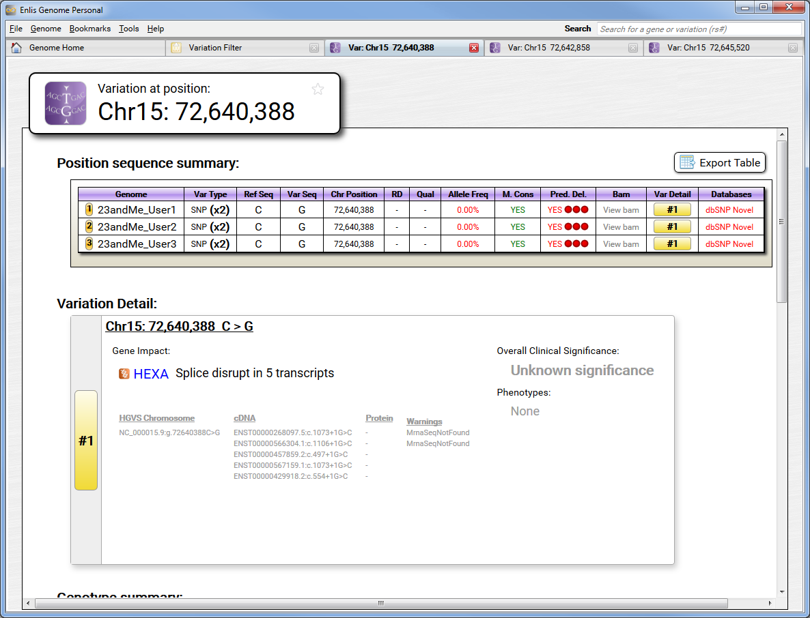The height and width of the screenshot is (618, 810).
Task: Click ENST00000268097.5:c.1073+1G>C entry
Action: [293, 432]
